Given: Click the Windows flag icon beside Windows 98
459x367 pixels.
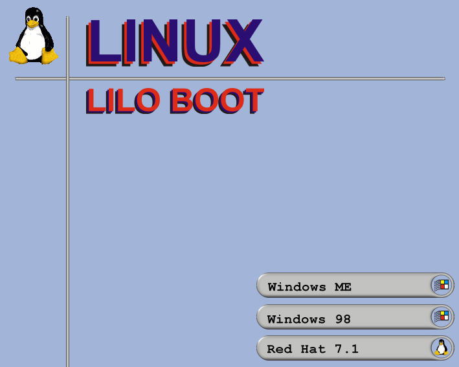Looking at the screenshot, I should [x=442, y=317].
